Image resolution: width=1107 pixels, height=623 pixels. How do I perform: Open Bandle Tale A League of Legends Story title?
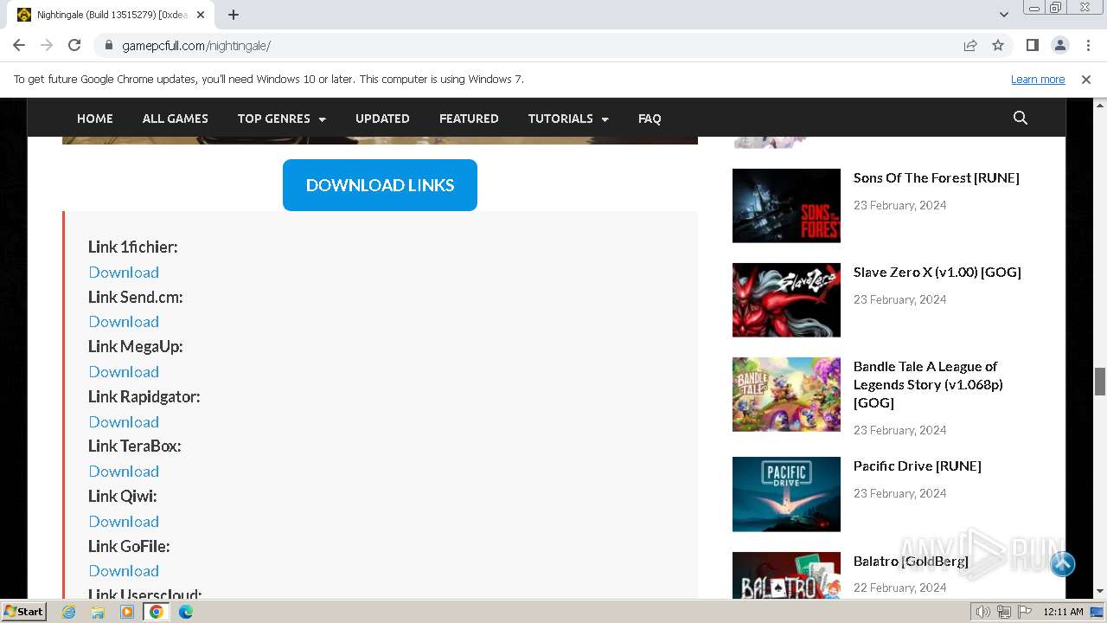point(928,385)
